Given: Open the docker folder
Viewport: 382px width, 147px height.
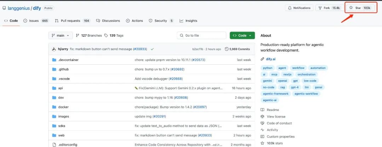Looking at the screenshot, I should [63, 107].
